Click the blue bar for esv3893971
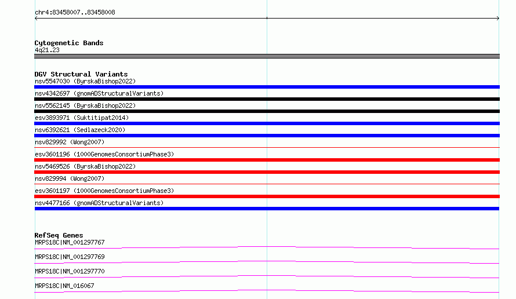This screenshot has width=516, height=299. [x=267, y=123]
